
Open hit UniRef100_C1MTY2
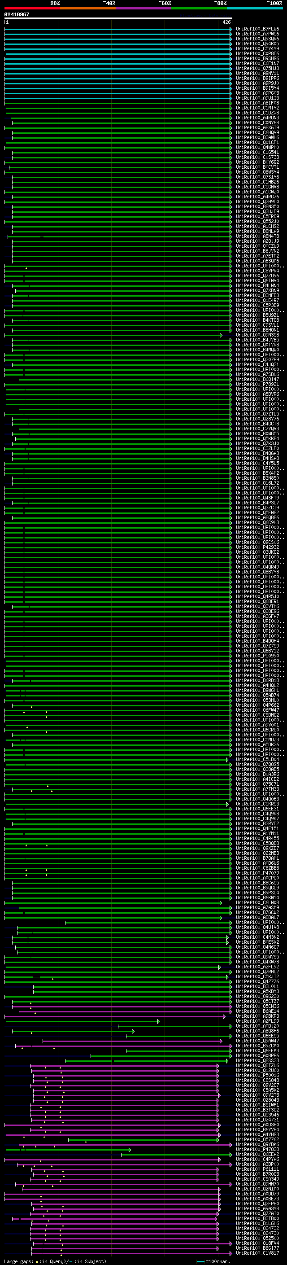point(257,108)
